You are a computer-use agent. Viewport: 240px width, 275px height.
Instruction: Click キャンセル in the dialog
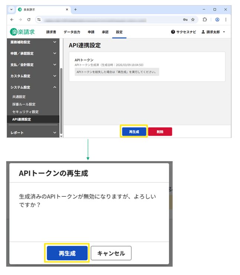111,253
